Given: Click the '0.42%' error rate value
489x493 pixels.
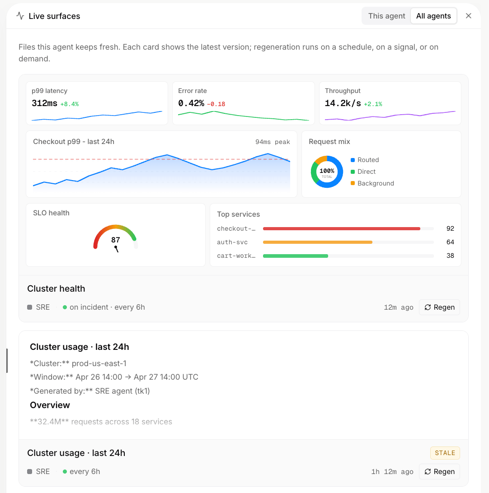Looking at the screenshot, I should click(x=191, y=103).
